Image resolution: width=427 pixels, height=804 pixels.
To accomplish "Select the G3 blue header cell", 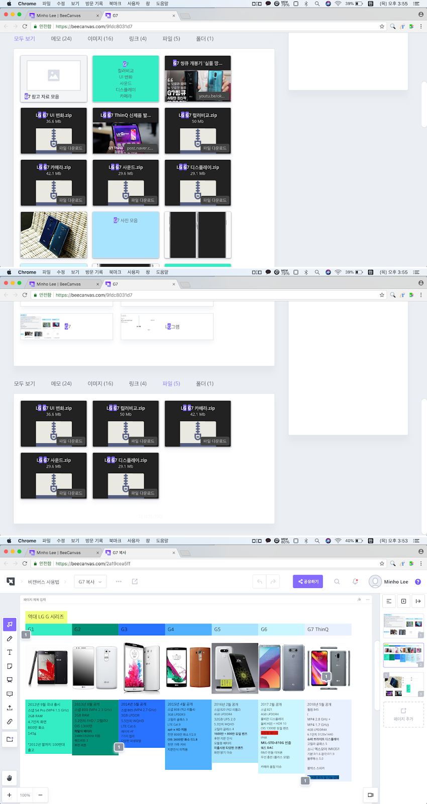I will pos(142,629).
